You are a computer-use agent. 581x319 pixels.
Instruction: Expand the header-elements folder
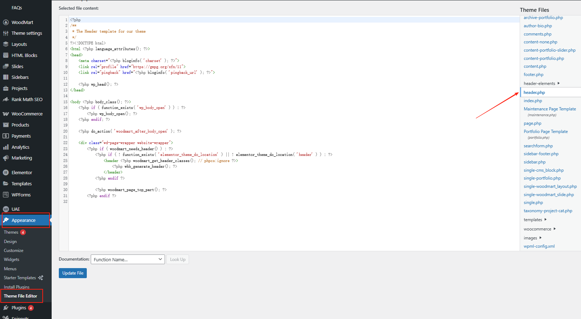[541, 84]
